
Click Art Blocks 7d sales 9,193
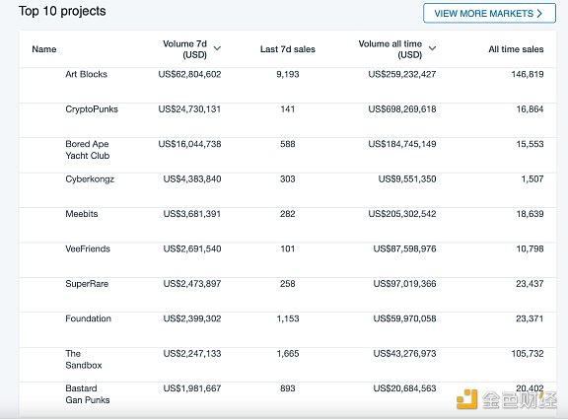(x=288, y=74)
